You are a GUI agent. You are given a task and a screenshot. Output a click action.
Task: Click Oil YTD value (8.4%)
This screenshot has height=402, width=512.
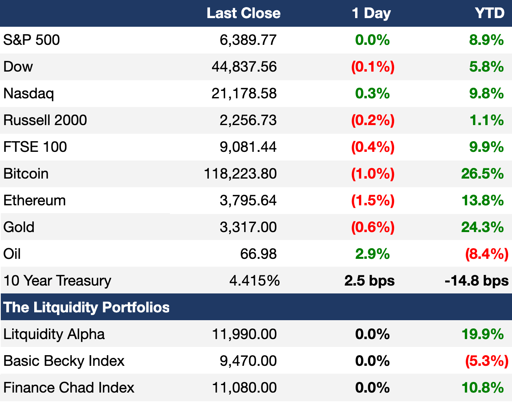pyautogui.click(x=487, y=254)
